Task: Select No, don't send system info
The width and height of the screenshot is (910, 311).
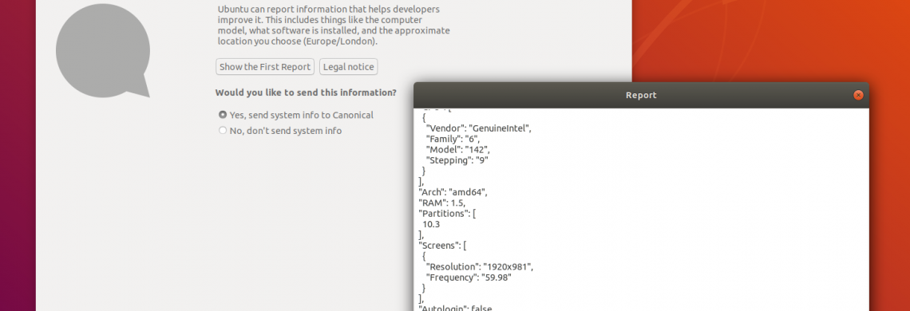Action: (x=280, y=131)
